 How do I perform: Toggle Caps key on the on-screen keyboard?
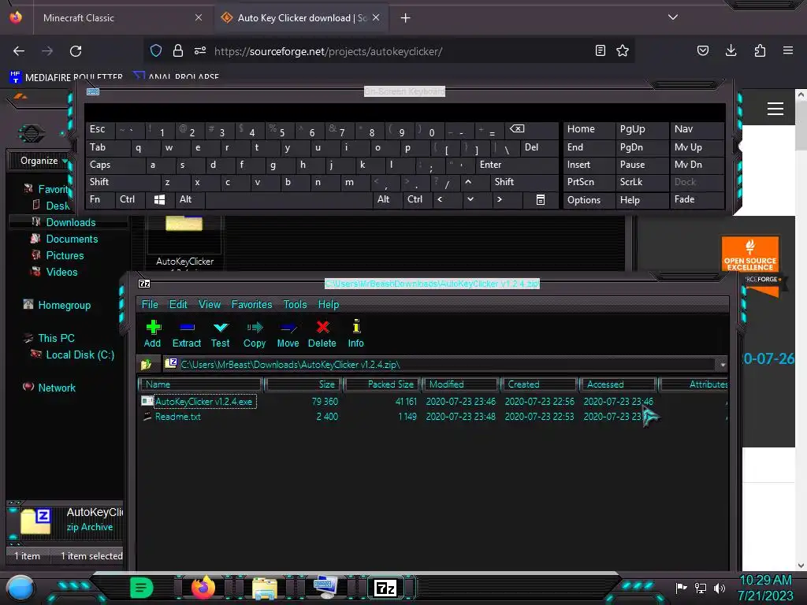(115, 165)
